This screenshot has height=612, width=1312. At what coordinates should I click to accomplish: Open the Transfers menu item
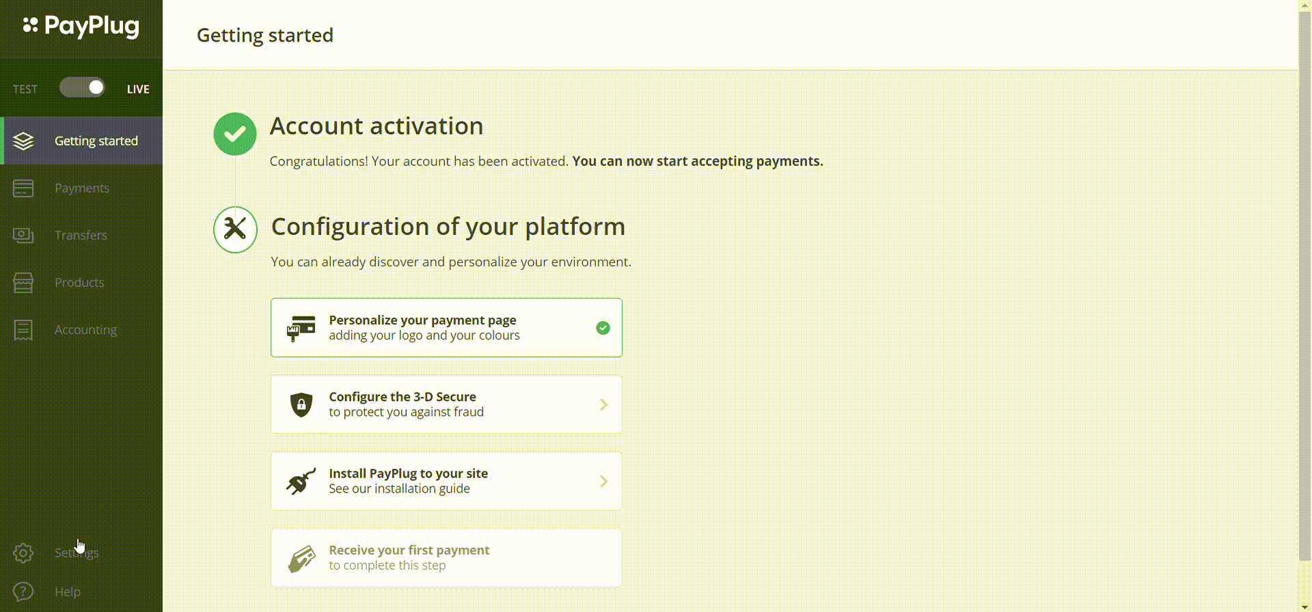pyautogui.click(x=81, y=235)
